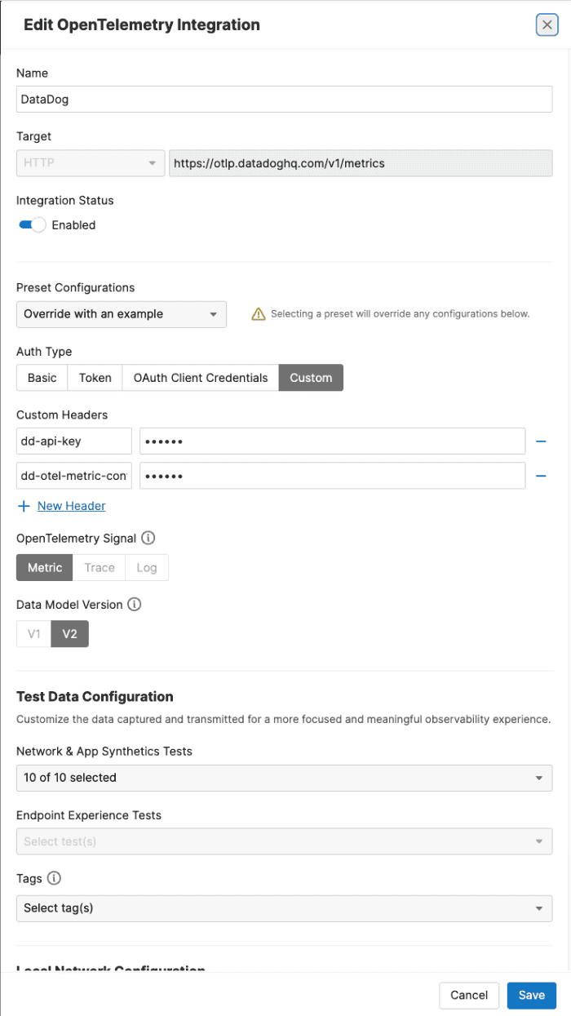The height and width of the screenshot is (1016, 571).
Task: Save the OpenTelemetry integration changes
Action: click(x=531, y=995)
